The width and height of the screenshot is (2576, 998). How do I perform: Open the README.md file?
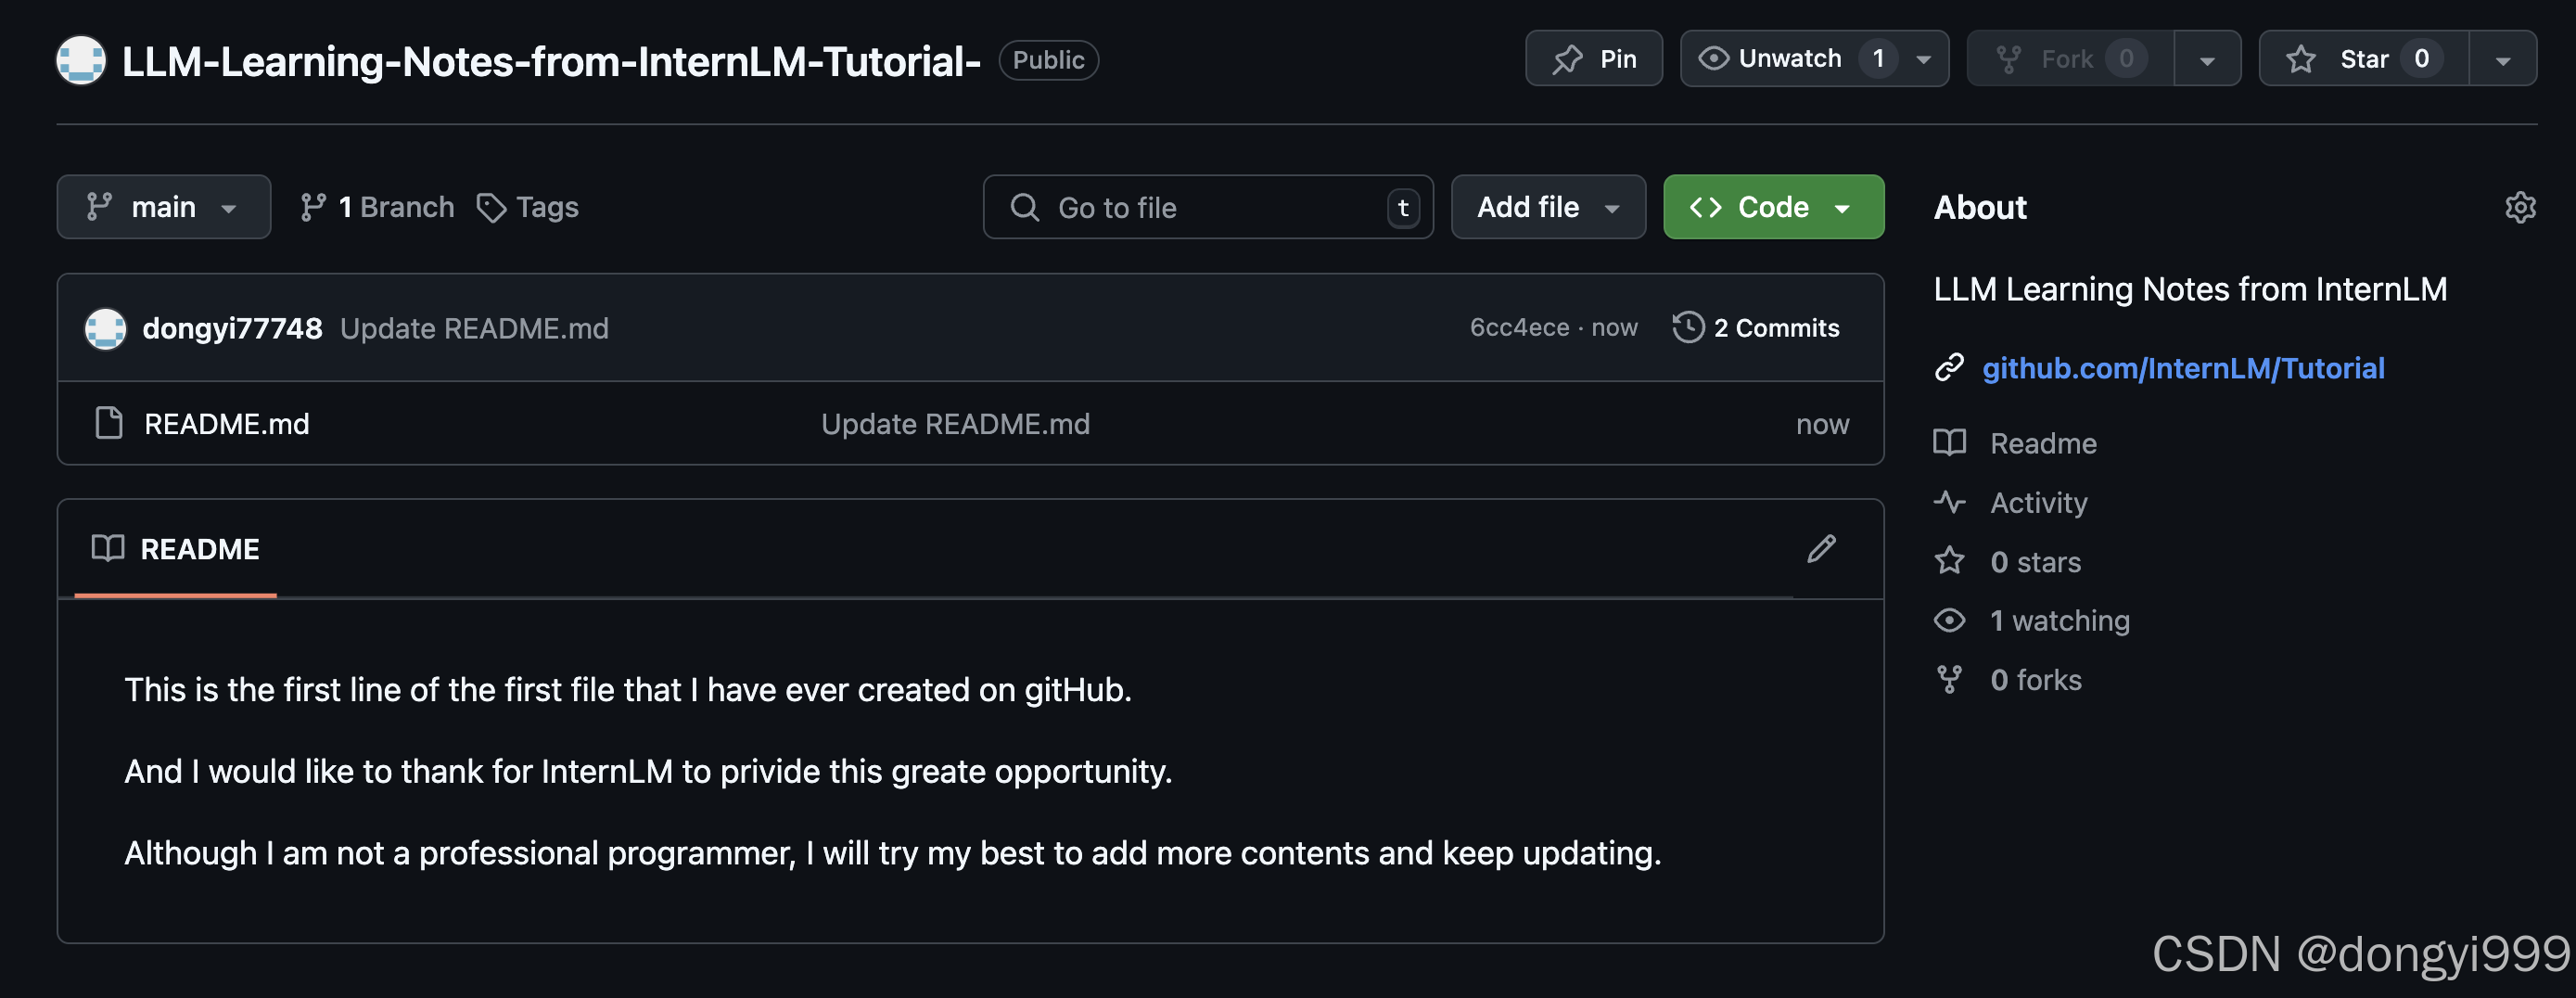click(x=227, y=424)
